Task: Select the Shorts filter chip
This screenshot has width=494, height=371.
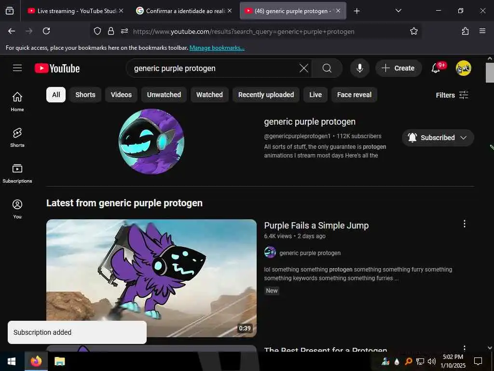Action: click(85, 95)
